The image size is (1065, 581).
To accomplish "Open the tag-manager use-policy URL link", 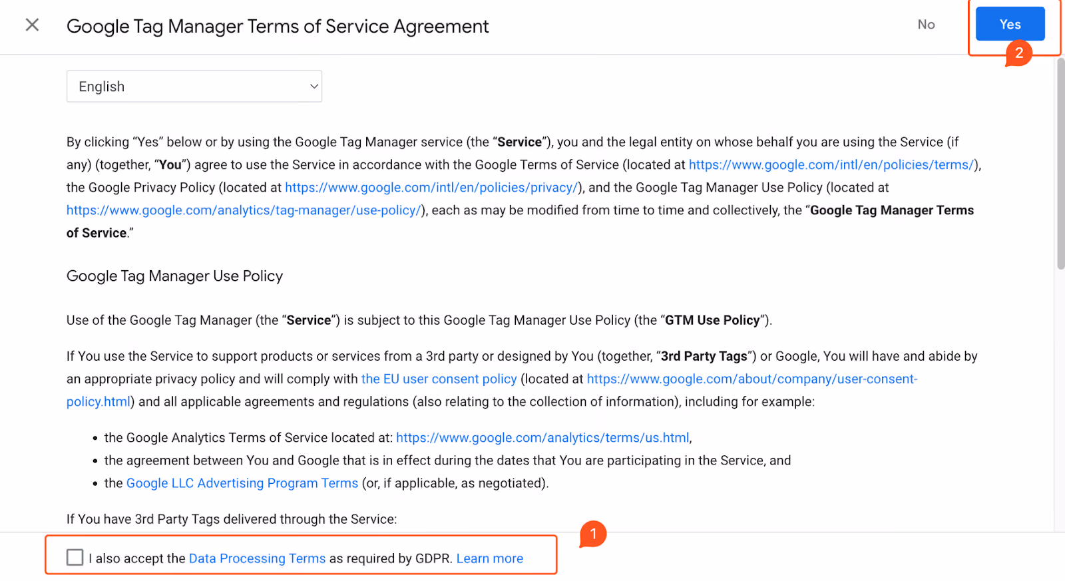I will click(244, 210).
